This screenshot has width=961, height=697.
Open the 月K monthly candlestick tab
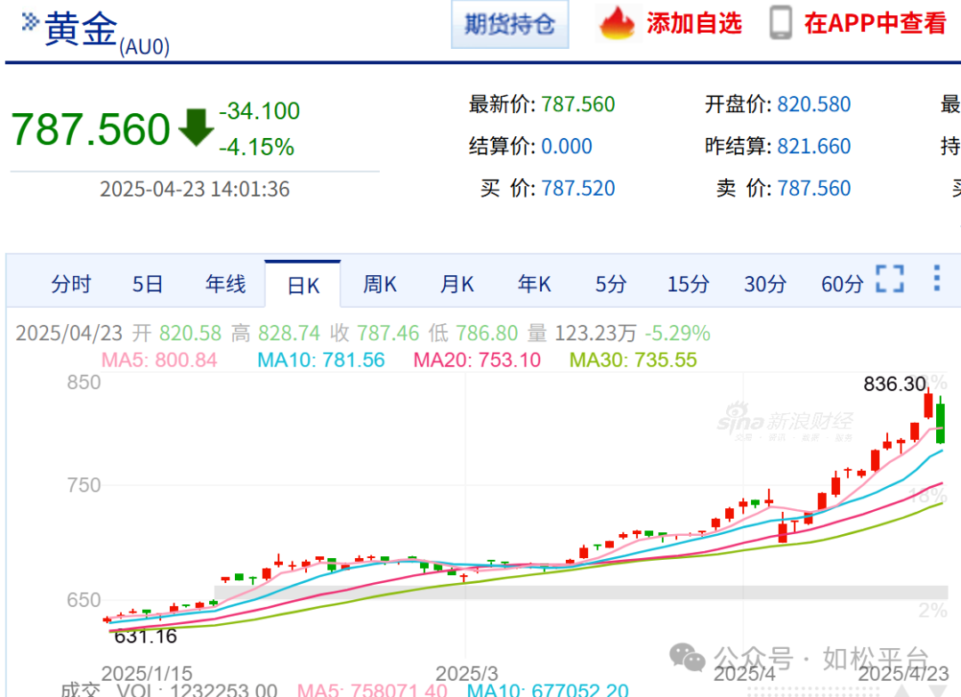tap(457, 284)
